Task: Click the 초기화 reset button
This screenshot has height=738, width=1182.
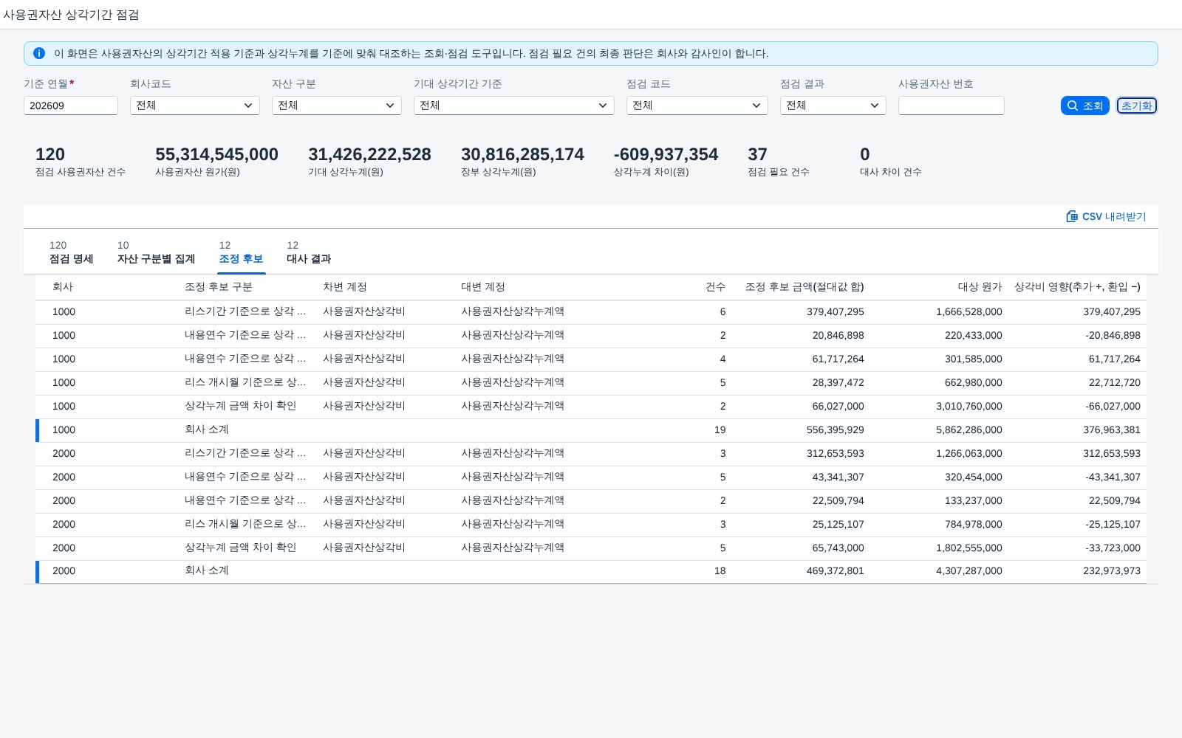Action: pos(1137,106)
